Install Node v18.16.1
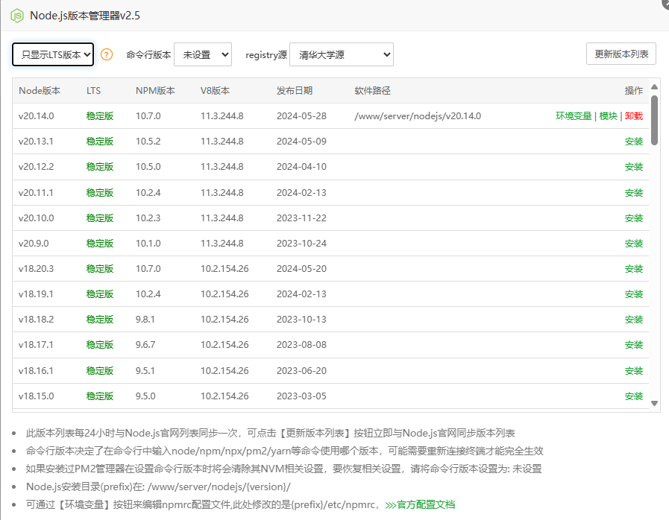 click(634, 371)
